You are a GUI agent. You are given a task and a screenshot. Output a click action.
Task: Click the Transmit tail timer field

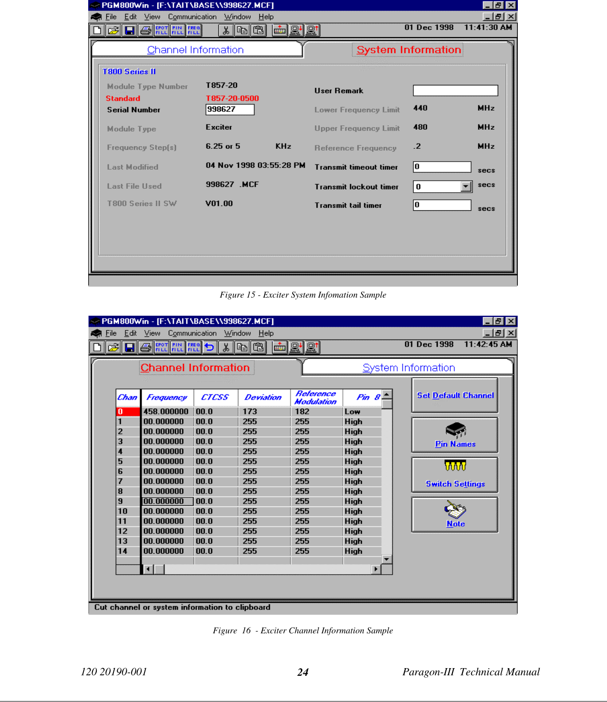pos(442,205)
